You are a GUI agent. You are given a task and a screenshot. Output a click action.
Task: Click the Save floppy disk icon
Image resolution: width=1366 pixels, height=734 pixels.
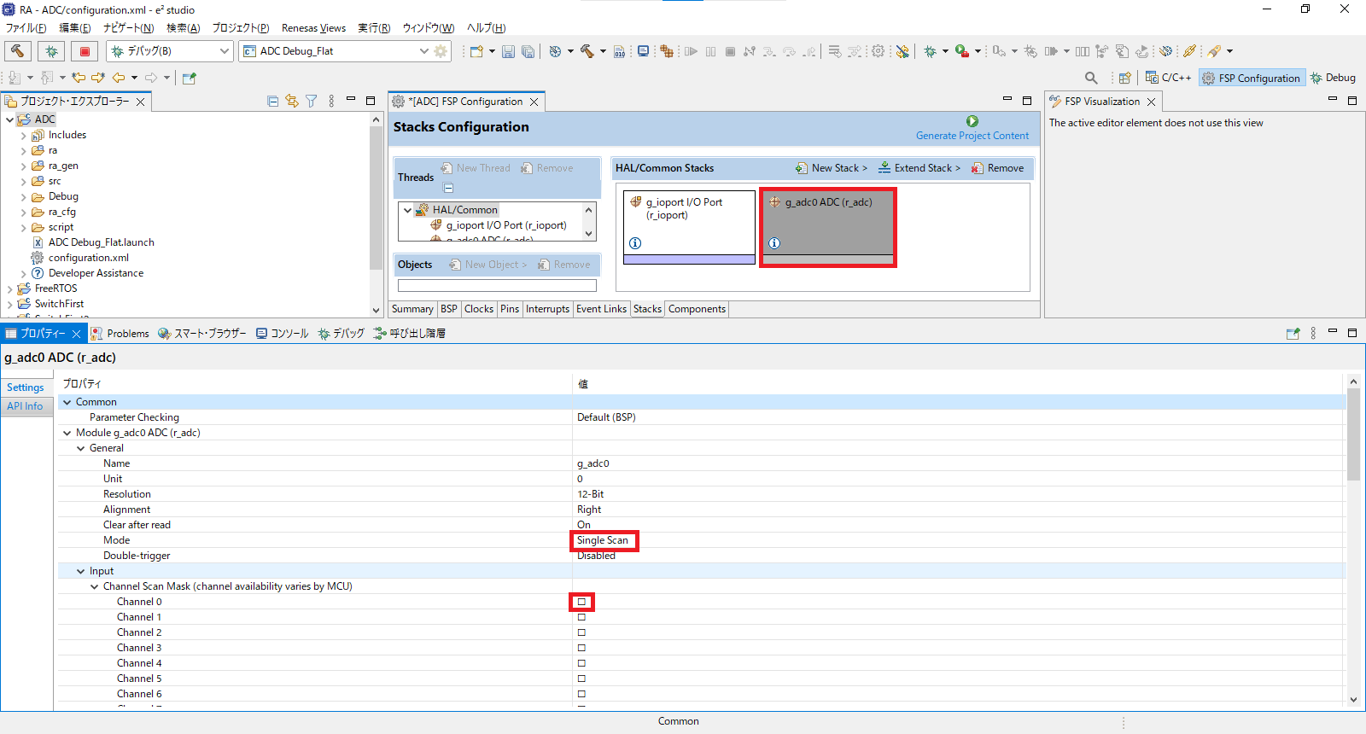click(x=508, y=51)
